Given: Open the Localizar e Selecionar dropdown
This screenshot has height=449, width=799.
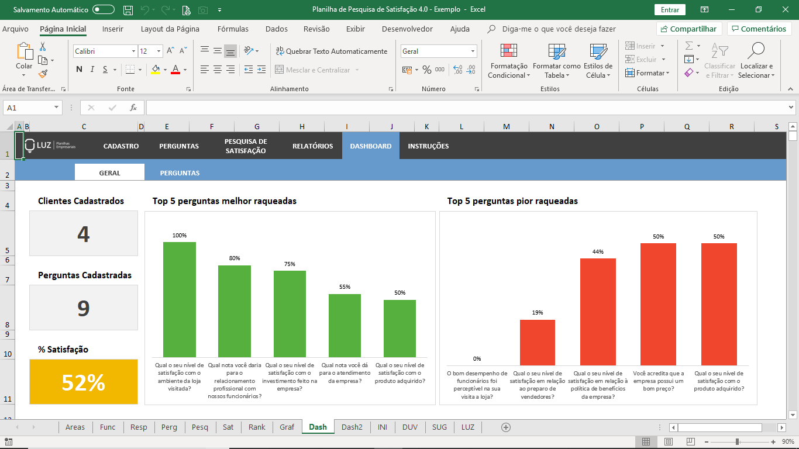Looking at the screenshot, I should (x=756, y=61).
